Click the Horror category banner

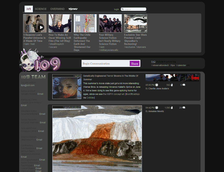(172, 78)
